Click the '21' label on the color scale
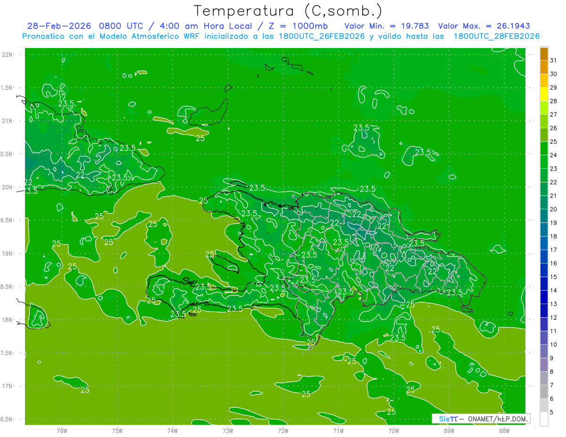 (x=553, y=196)
